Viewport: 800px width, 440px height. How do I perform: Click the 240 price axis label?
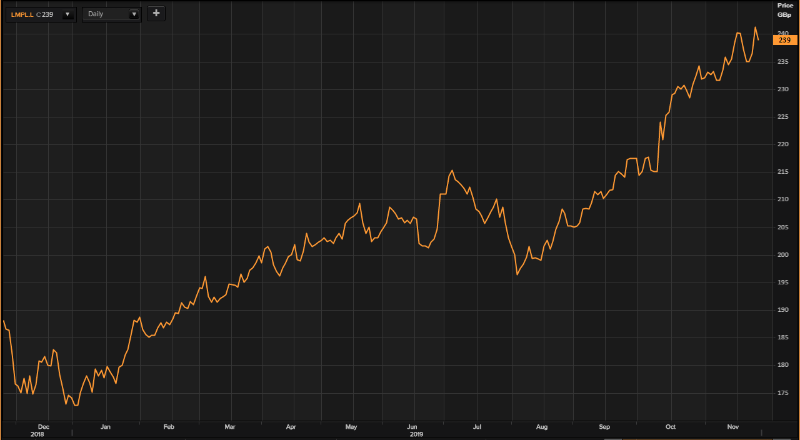tap(783, 34)
